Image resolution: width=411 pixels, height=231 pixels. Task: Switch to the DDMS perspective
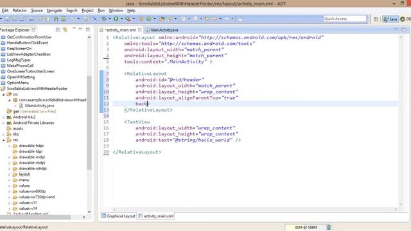(x=405, y=19)
